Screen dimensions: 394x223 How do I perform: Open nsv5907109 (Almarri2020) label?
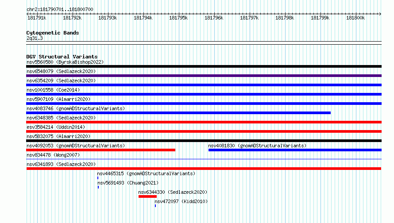(58, 99)
